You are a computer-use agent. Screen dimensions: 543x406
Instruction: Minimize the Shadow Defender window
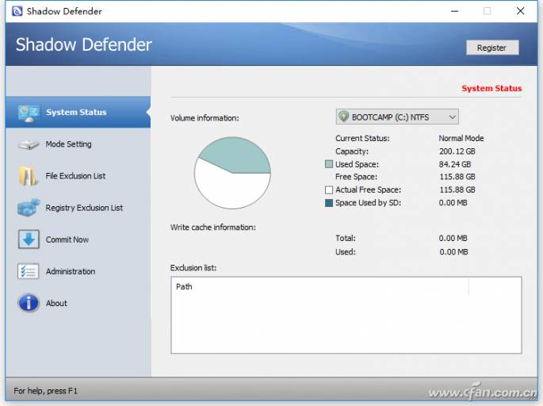455,11
